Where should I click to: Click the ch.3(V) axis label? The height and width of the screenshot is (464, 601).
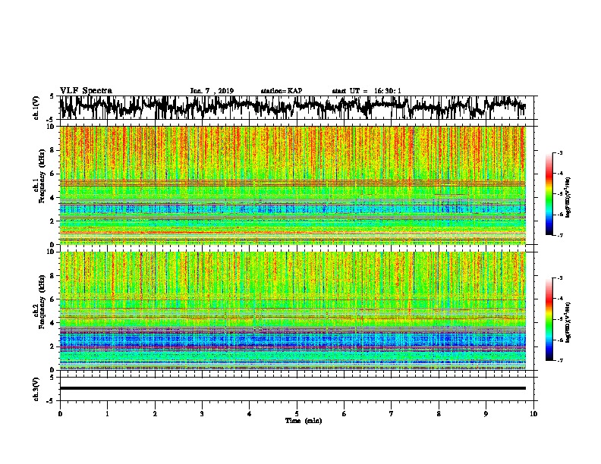pyautogui.click(x=36, y=389)
